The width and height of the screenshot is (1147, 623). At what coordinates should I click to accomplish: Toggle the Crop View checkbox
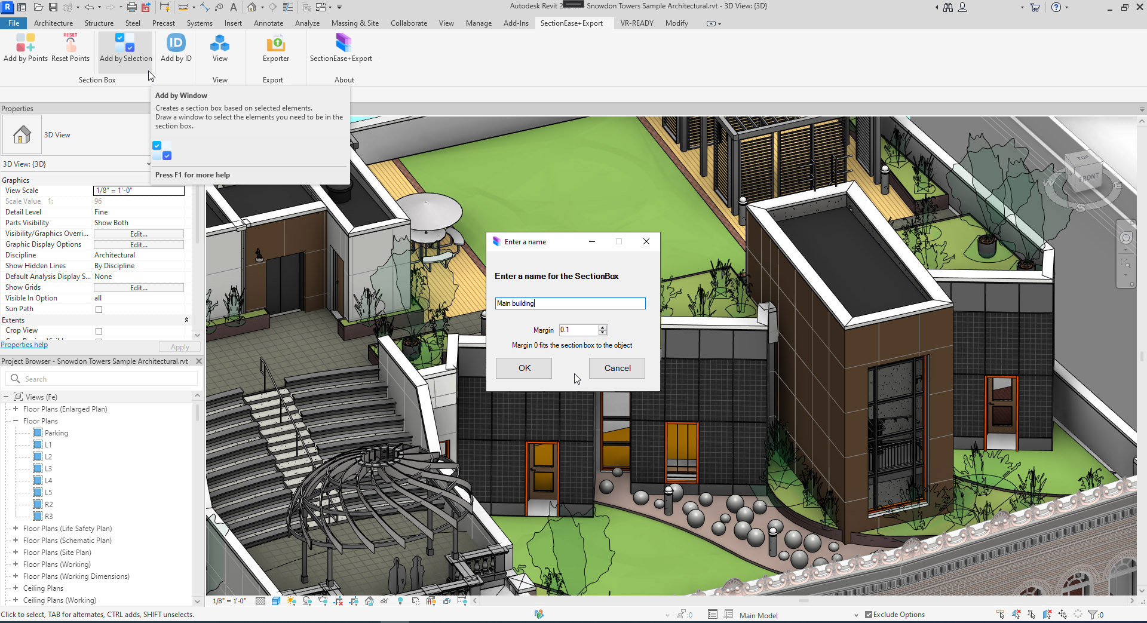(99, 331)
